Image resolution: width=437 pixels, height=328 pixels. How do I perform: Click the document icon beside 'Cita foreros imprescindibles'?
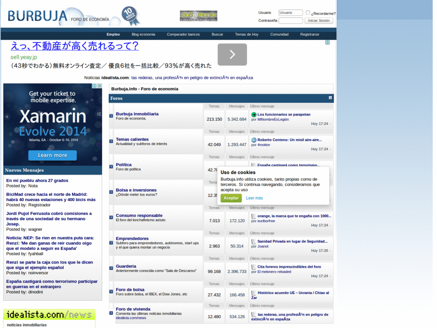pos(253,267)
